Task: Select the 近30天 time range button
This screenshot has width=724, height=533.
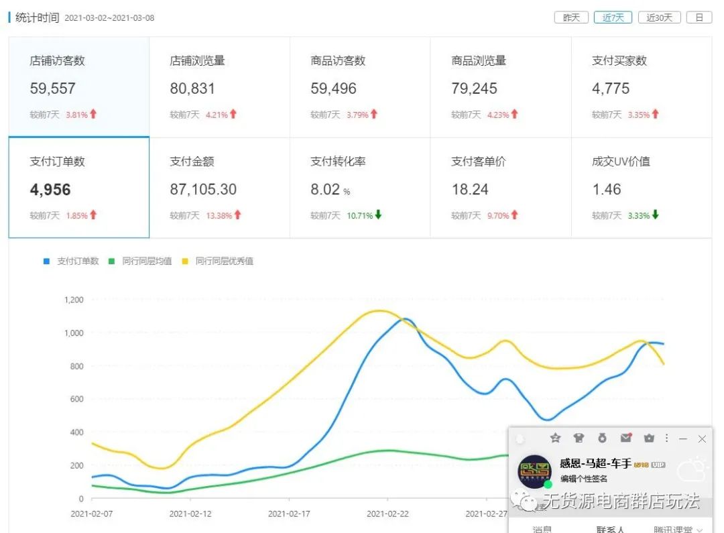Action: 660,17
